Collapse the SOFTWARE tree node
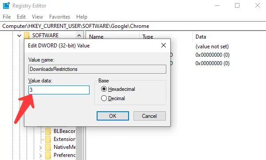The height and width of the screenshot is (160, 266). coord(20,35)
